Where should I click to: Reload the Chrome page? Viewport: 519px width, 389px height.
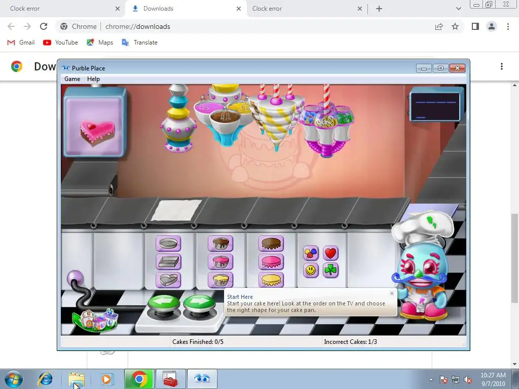(x=44, y=26)
